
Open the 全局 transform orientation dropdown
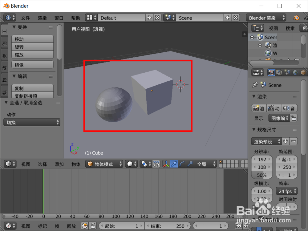205,164
